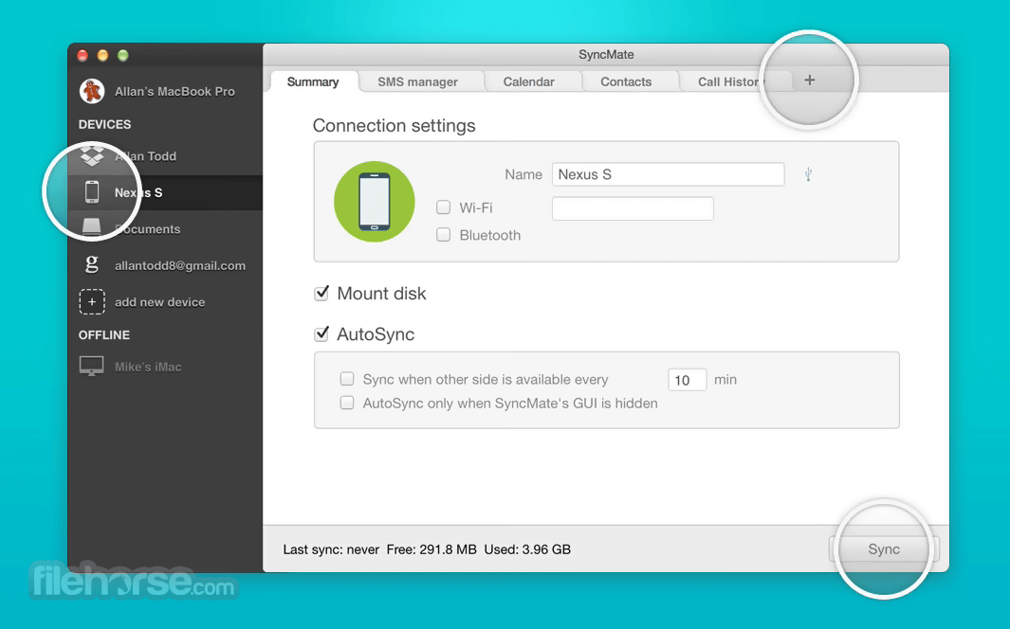Add a new plugin tab with plus button
This screenshot has width=1010, height=629.
pyautogui.click(x=810, y=81)
